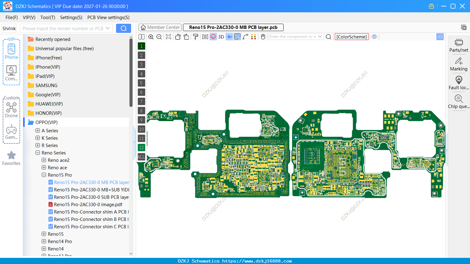Switch to the 3D view
Viewport: 470px width, 264px height.
click(x=221, y=37)
